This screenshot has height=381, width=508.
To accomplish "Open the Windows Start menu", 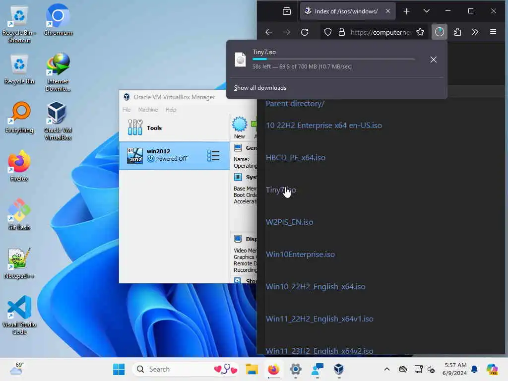I will [x=119, y=369].
